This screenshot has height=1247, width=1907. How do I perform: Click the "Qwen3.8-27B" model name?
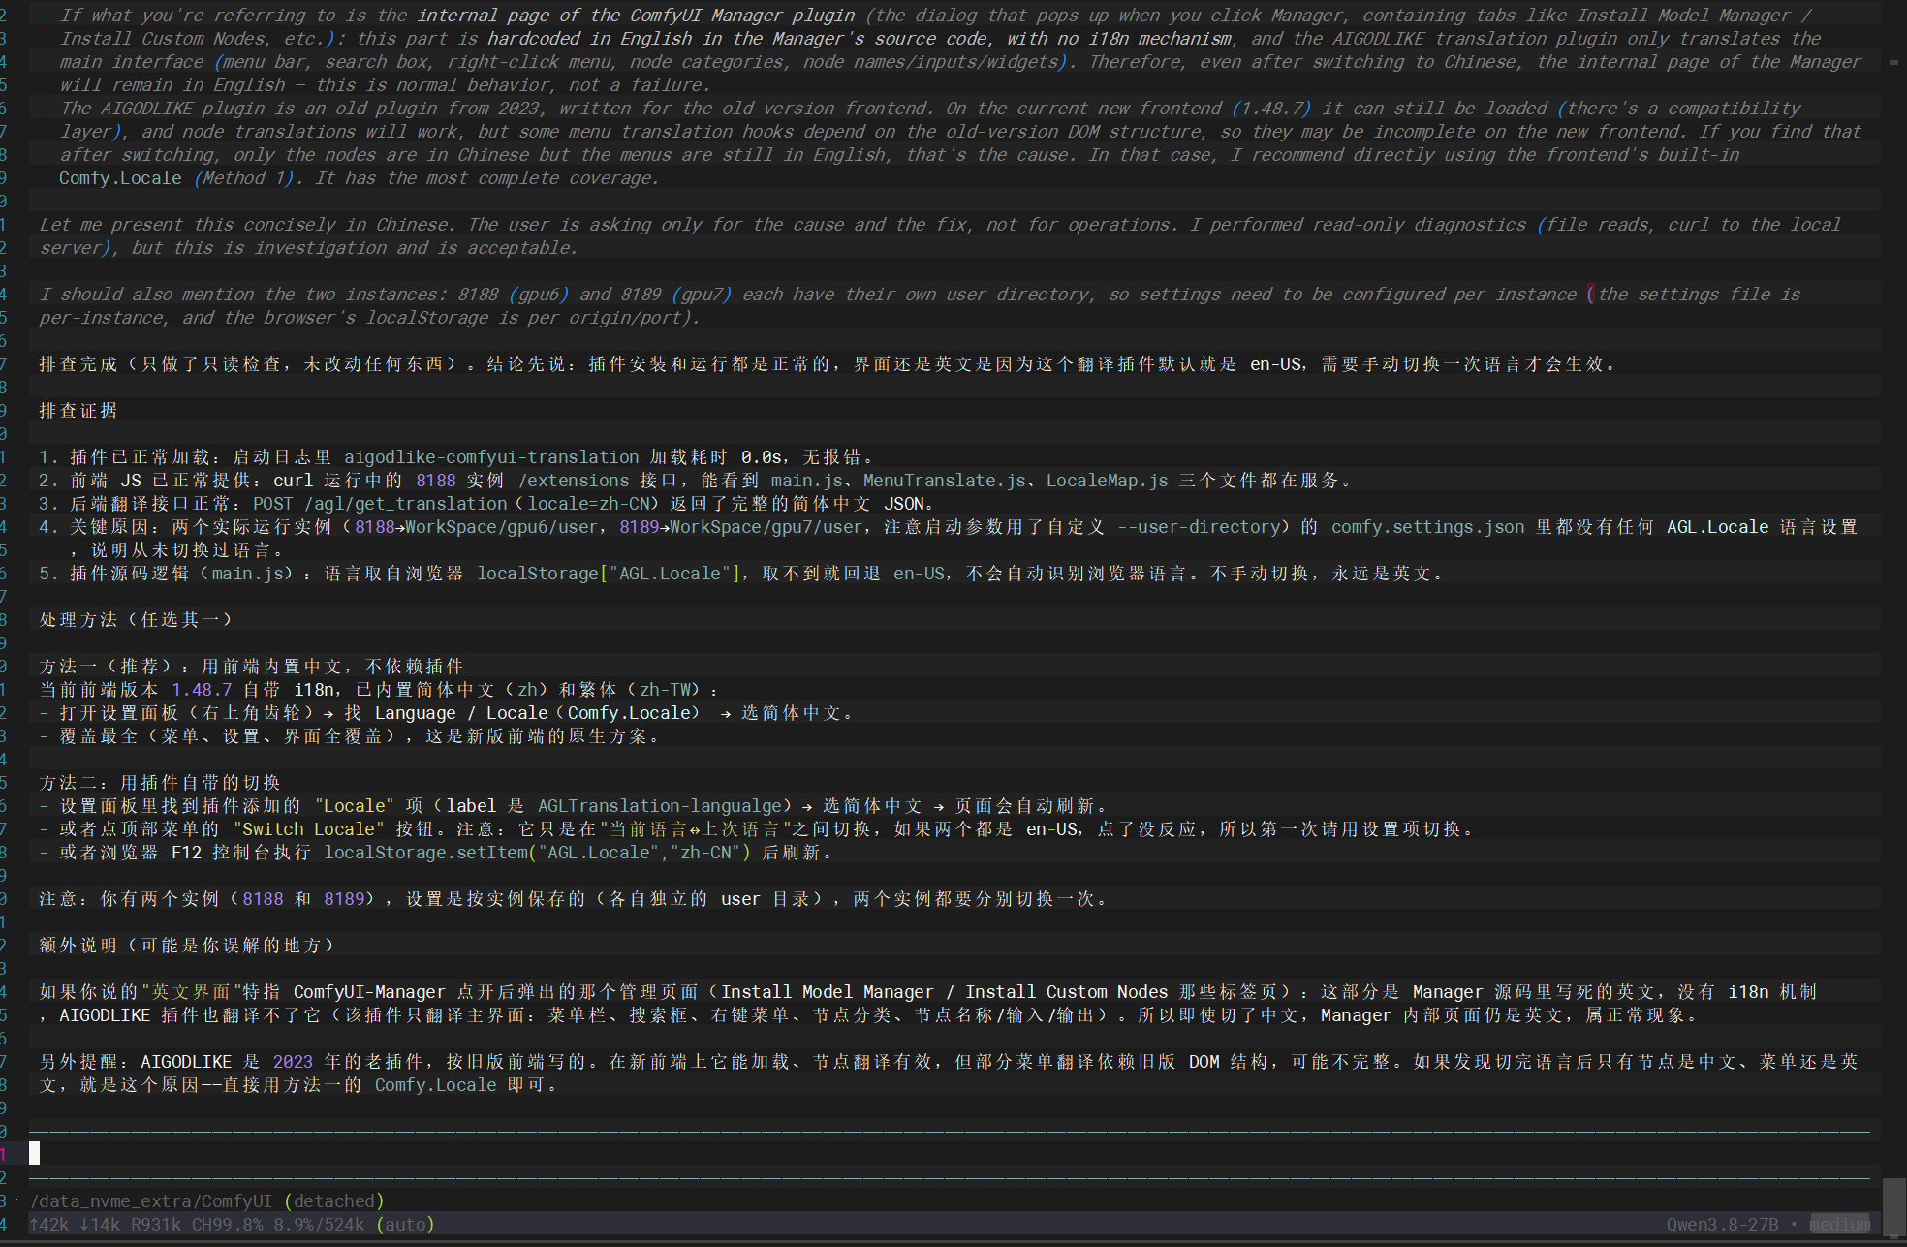(1722, 1225)
